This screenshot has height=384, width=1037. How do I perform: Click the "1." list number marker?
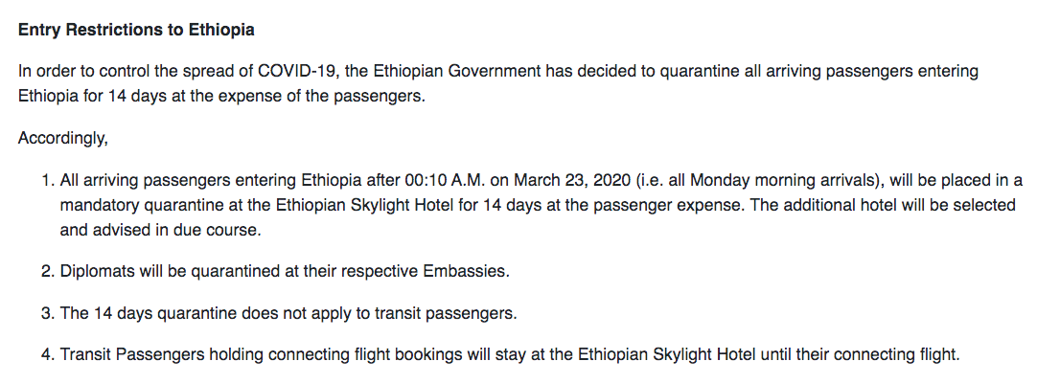[47, 181]
